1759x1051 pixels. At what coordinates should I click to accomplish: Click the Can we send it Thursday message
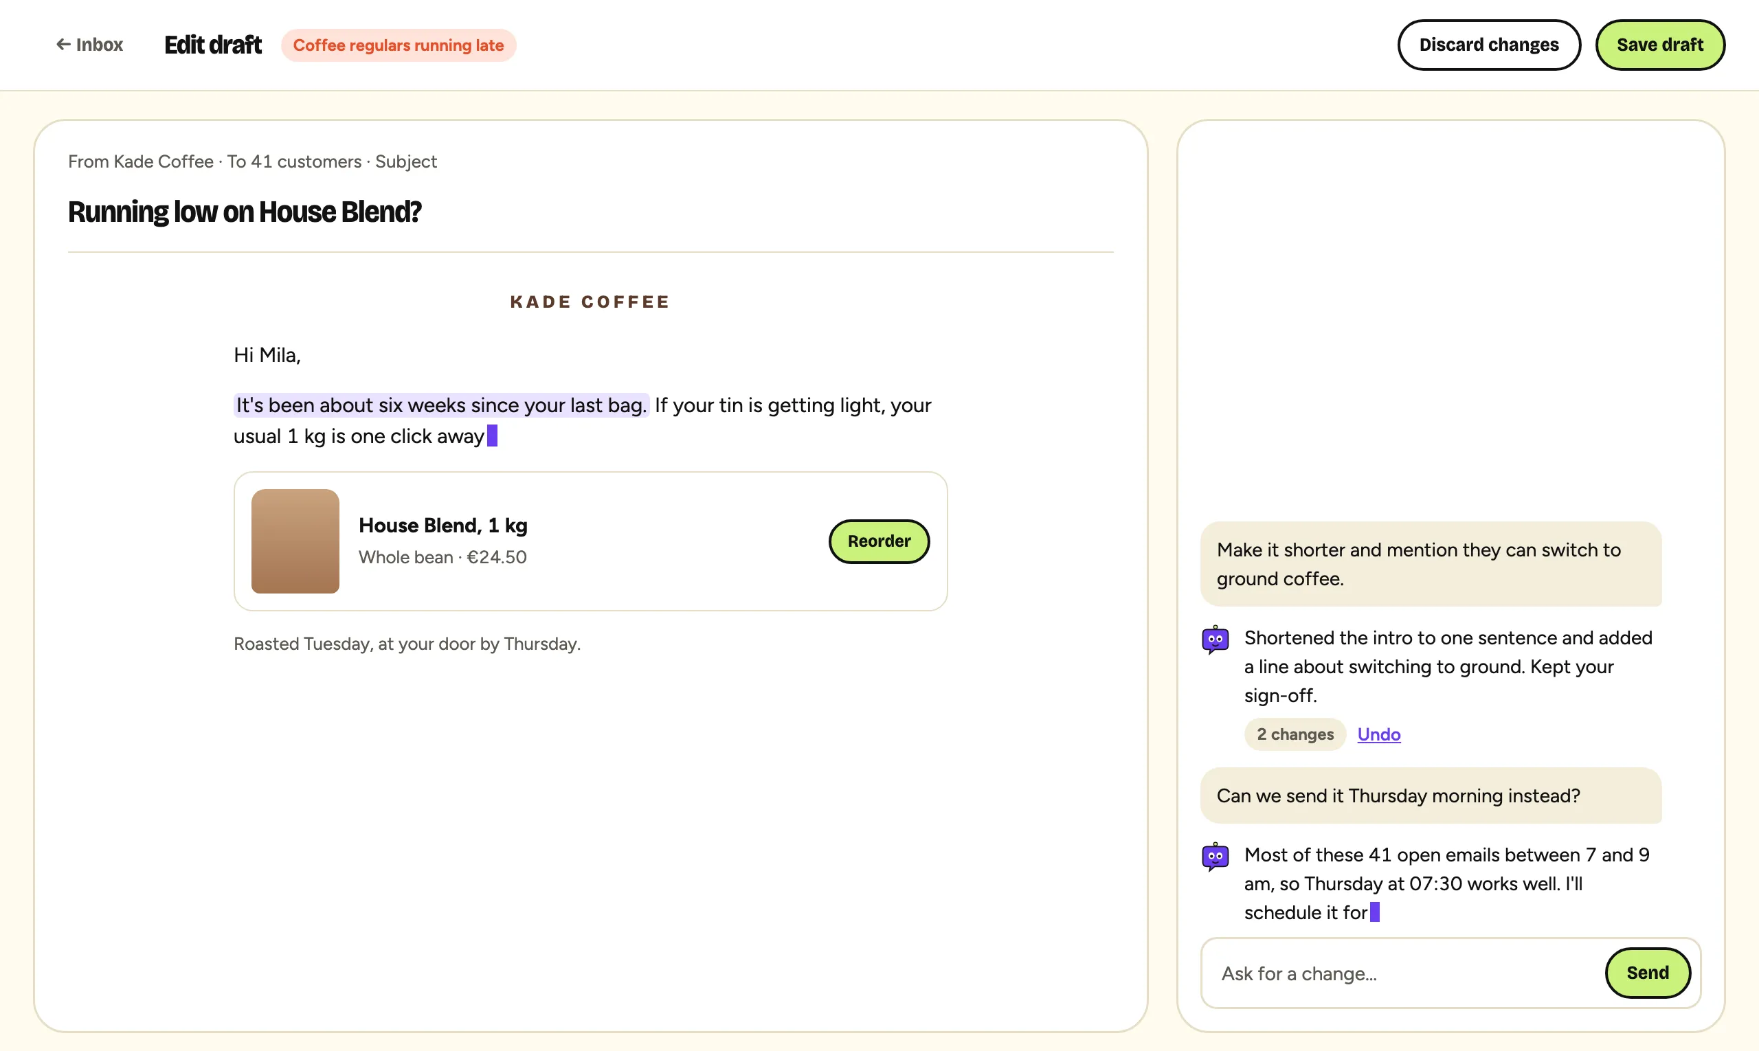(1431, 795)
